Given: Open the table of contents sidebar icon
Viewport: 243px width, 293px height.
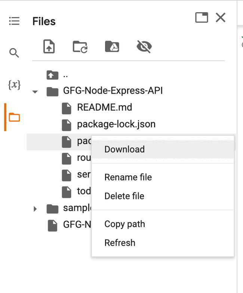Looking at the screenshot, I should (x=14, y=21).
